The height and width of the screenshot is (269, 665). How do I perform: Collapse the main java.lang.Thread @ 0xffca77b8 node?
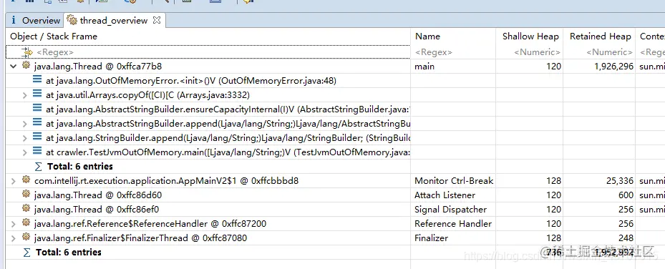point(13,66)
